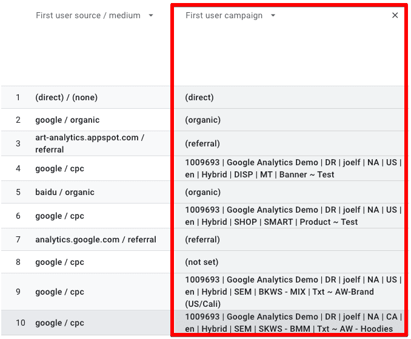Click the (referral) campaign in row 3
The width and height of the screenshot is (411, 339).
202,143
